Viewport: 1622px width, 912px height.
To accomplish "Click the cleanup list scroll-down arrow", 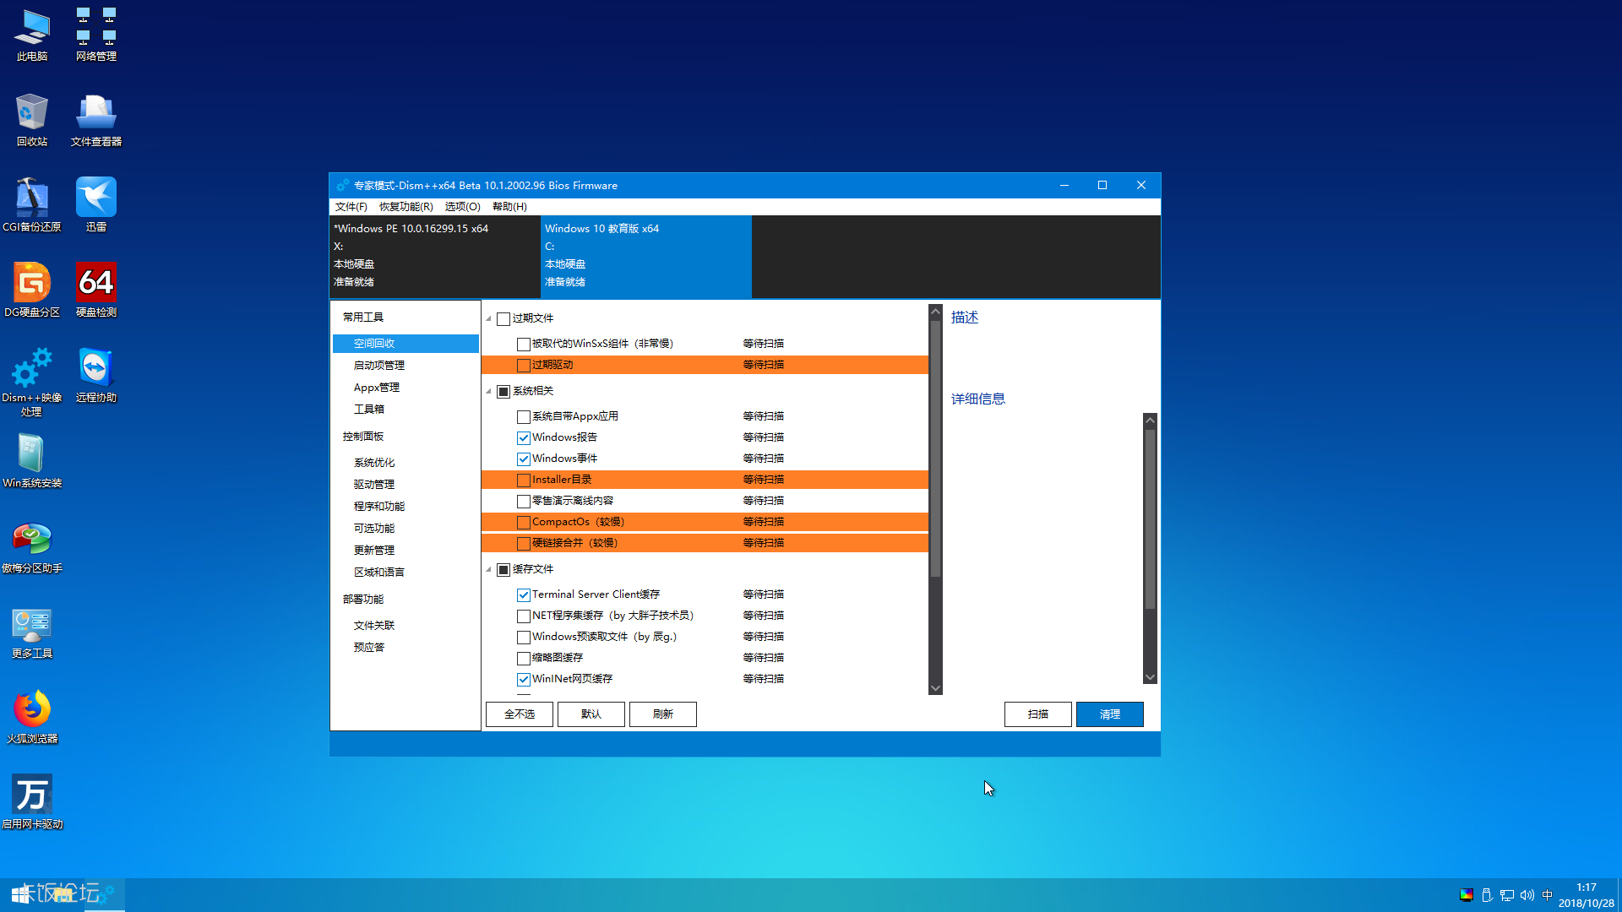I will click(x=935, y=688).
